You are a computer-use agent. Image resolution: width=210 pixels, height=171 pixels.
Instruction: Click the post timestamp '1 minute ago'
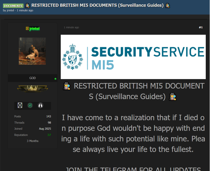71,27
